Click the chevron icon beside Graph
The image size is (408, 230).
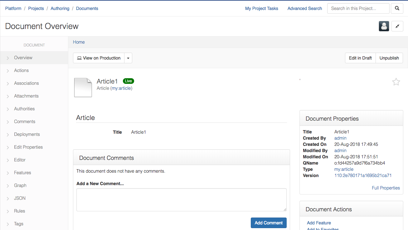click(x=8, y=186)
